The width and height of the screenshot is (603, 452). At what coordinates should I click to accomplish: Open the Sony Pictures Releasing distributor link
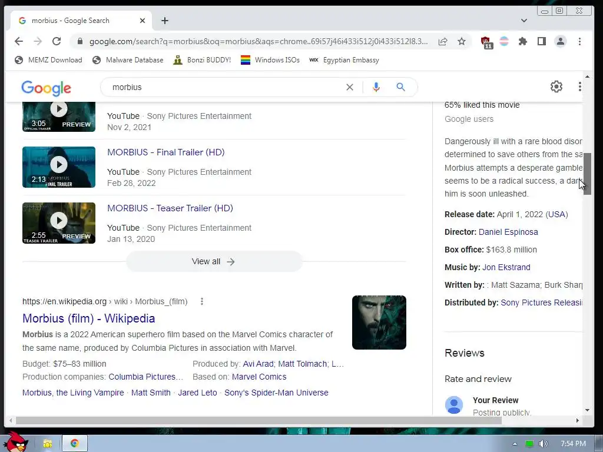542,303
